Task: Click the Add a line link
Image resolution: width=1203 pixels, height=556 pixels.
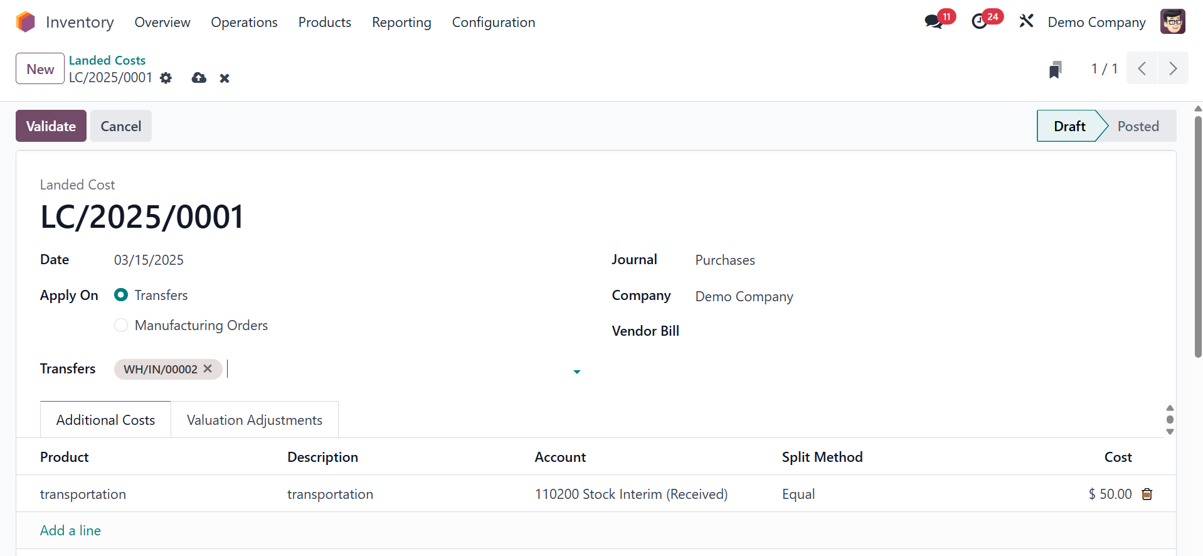Action: [x=70, y=531]
